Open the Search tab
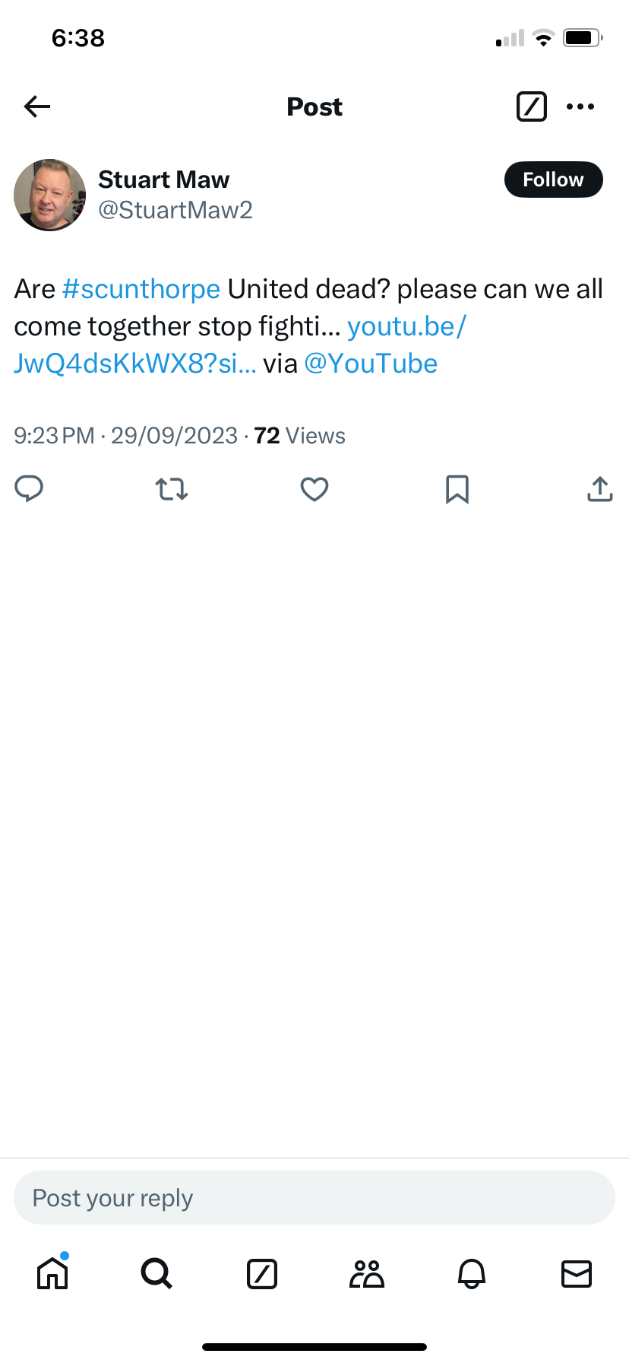 pyautogui.click(x=157, y=1273)
